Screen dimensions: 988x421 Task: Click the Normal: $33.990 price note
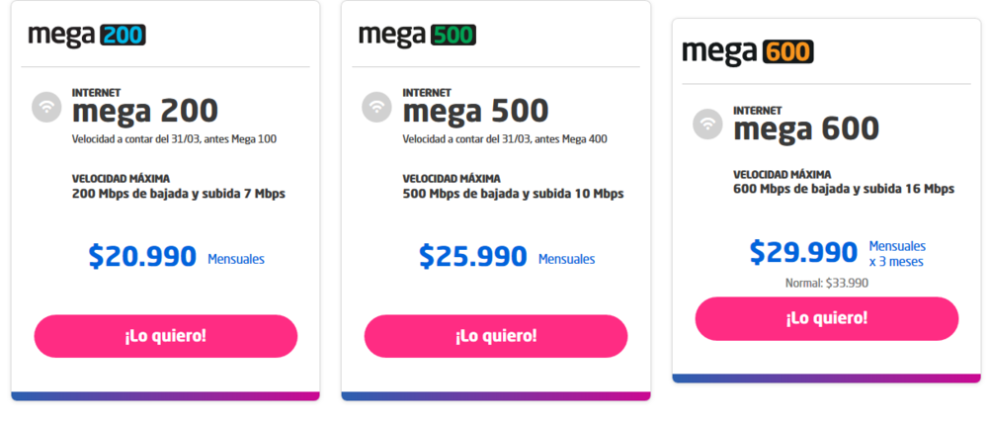(x=826, y=283)
